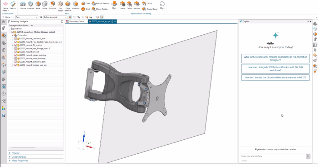This screenshot has height=167, width=318.
Task: Click the Revolve tool icon
Action: (31, 5)
